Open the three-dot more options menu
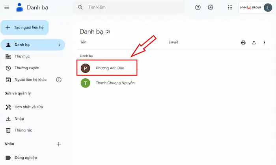This screenshot has height=165, width=276. [265, 43]
